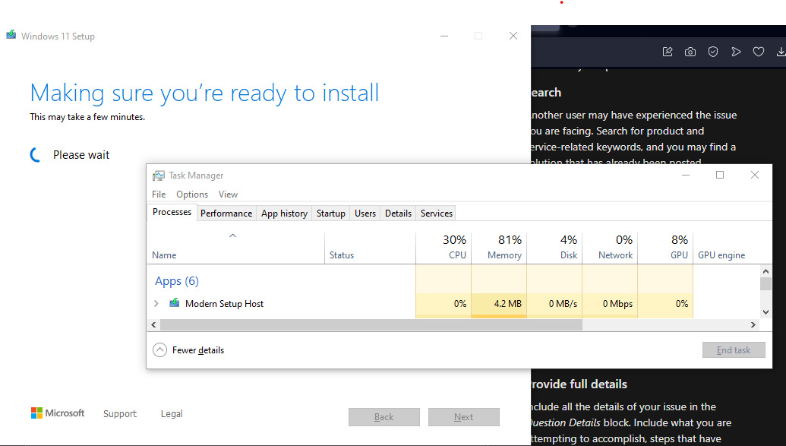
Task: Switch to the Services tab
Action: 437,214
